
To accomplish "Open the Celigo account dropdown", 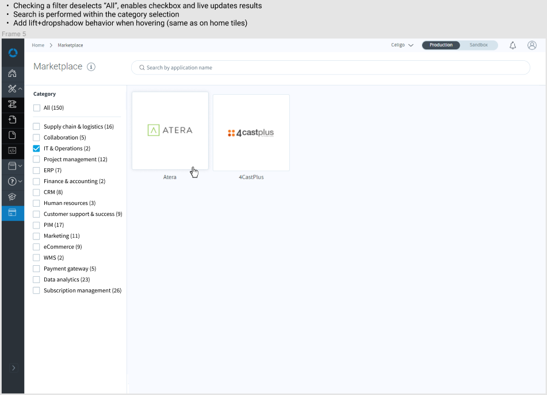I will (x=402, y=45).
